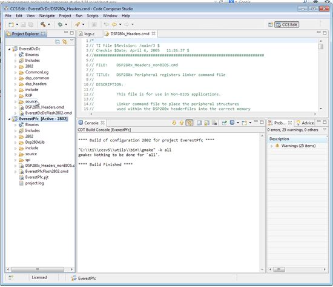Select EverestDcDcFlash2802.cmd file
The width and height of the screenshot is (333, 287).
[48, 113]
